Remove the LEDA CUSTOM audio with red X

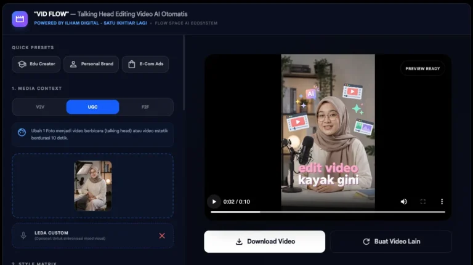[x=162, y=235]
